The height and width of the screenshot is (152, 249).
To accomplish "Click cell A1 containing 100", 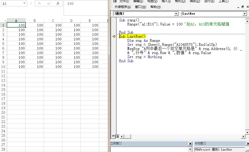I will (x=16, y=25).
